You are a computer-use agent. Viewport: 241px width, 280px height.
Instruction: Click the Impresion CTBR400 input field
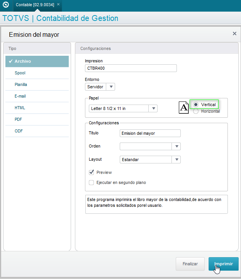point(131,68)
